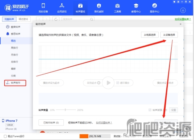The image size is (194, 140).
Task: Open the 服务中心 service center
Action: (x=154, y=8)
